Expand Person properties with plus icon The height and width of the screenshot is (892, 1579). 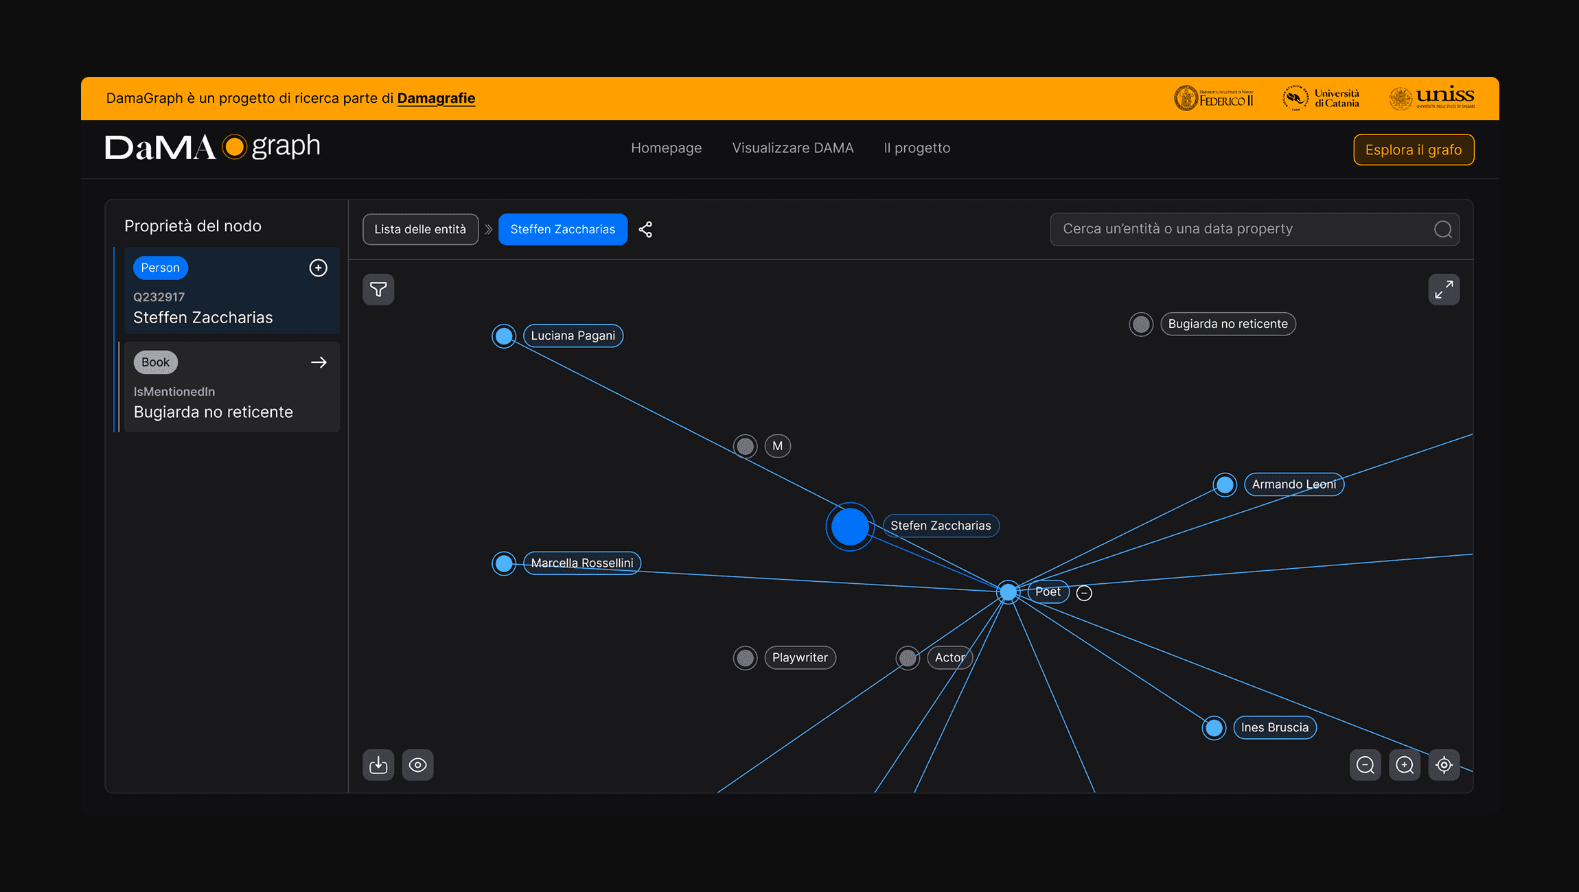[x=318, y=268]
